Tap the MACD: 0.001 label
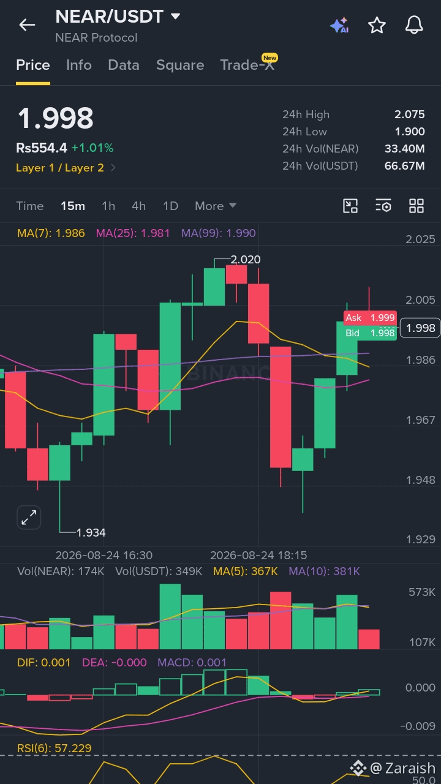The image size is (441, 784). [x=192, y=663]
